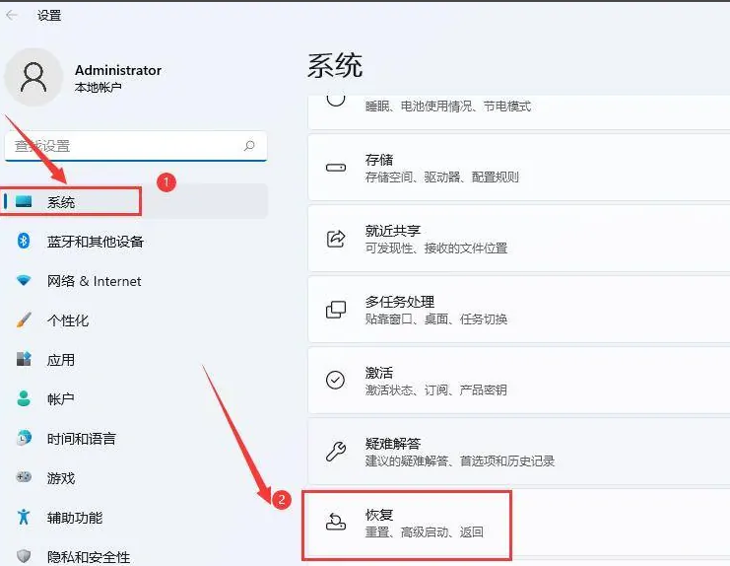Image resolution: width=730 pixels, height=566 pixels.
Task: Open the 多任务处理 card
Action: click(518, 310)
